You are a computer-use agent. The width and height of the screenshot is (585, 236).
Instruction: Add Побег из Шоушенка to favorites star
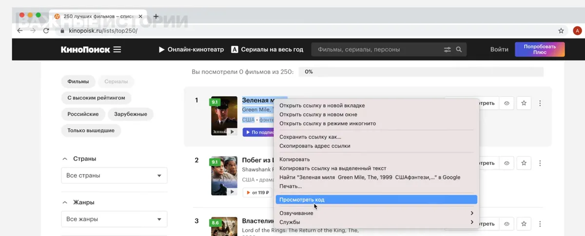524,163
